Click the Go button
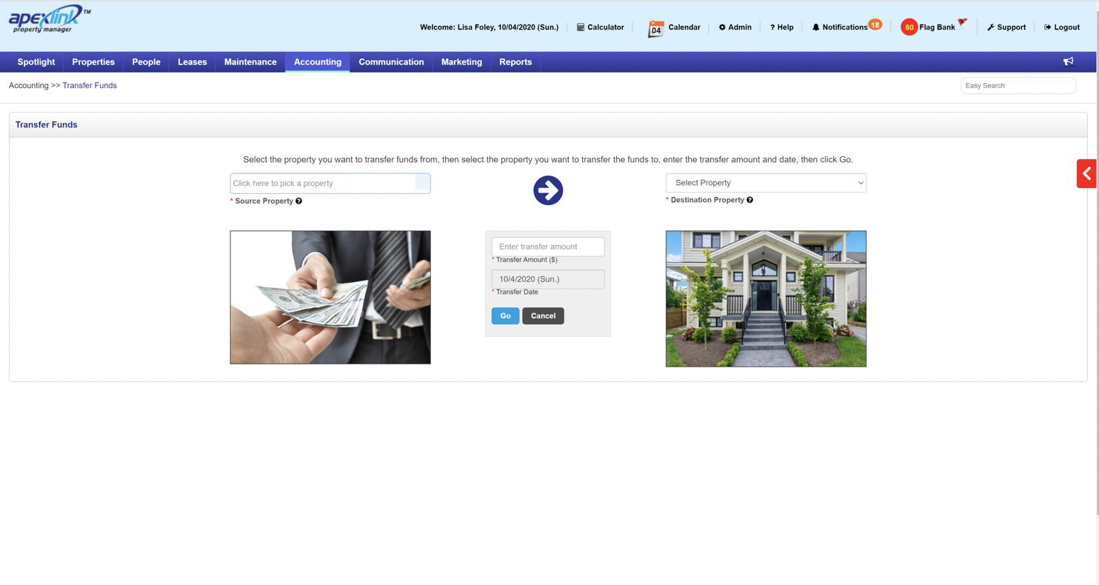The height and width of the screenshot is (585, 1099). pyautogui.click(x=505, y=316)
